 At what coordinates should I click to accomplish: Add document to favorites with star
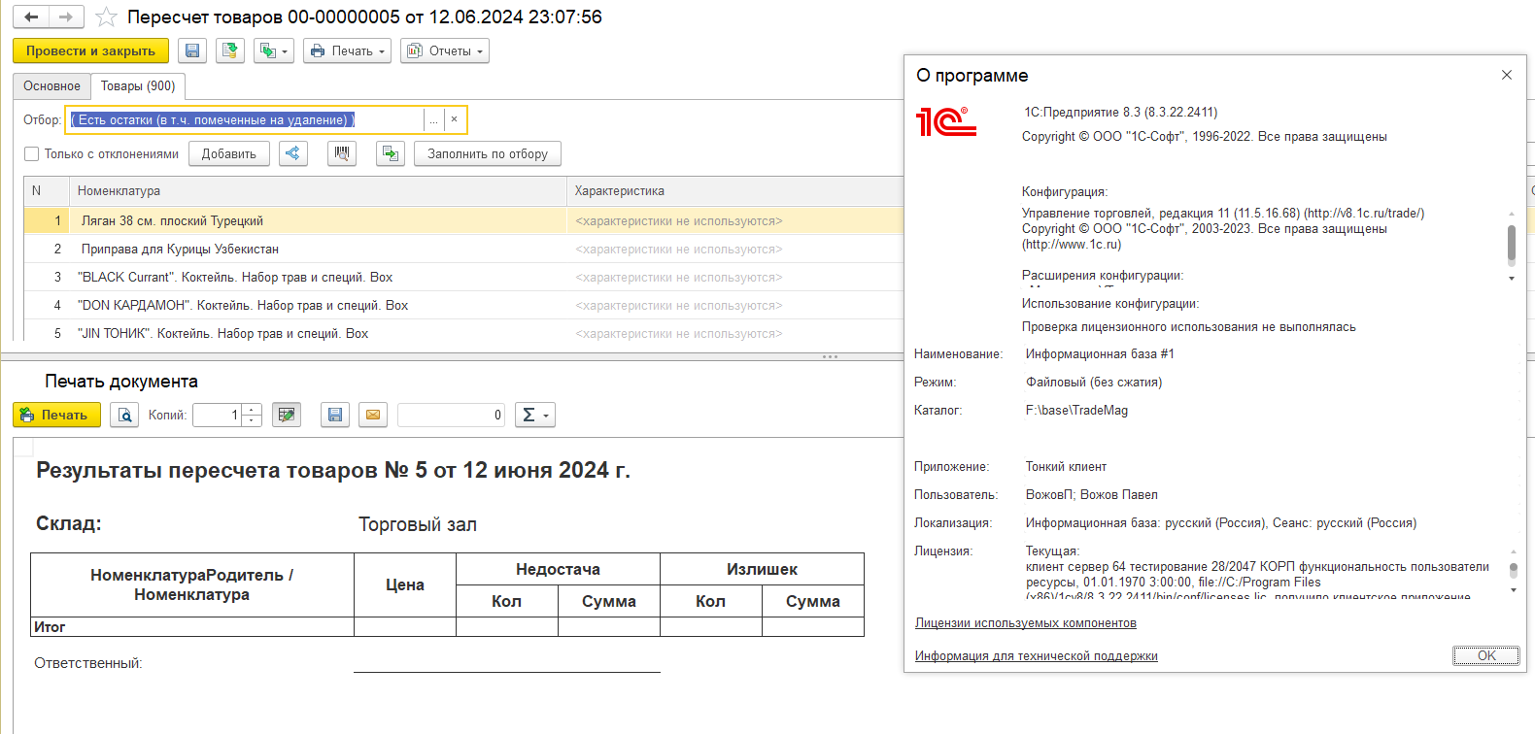pyautogui.click(x=106, y=17)
